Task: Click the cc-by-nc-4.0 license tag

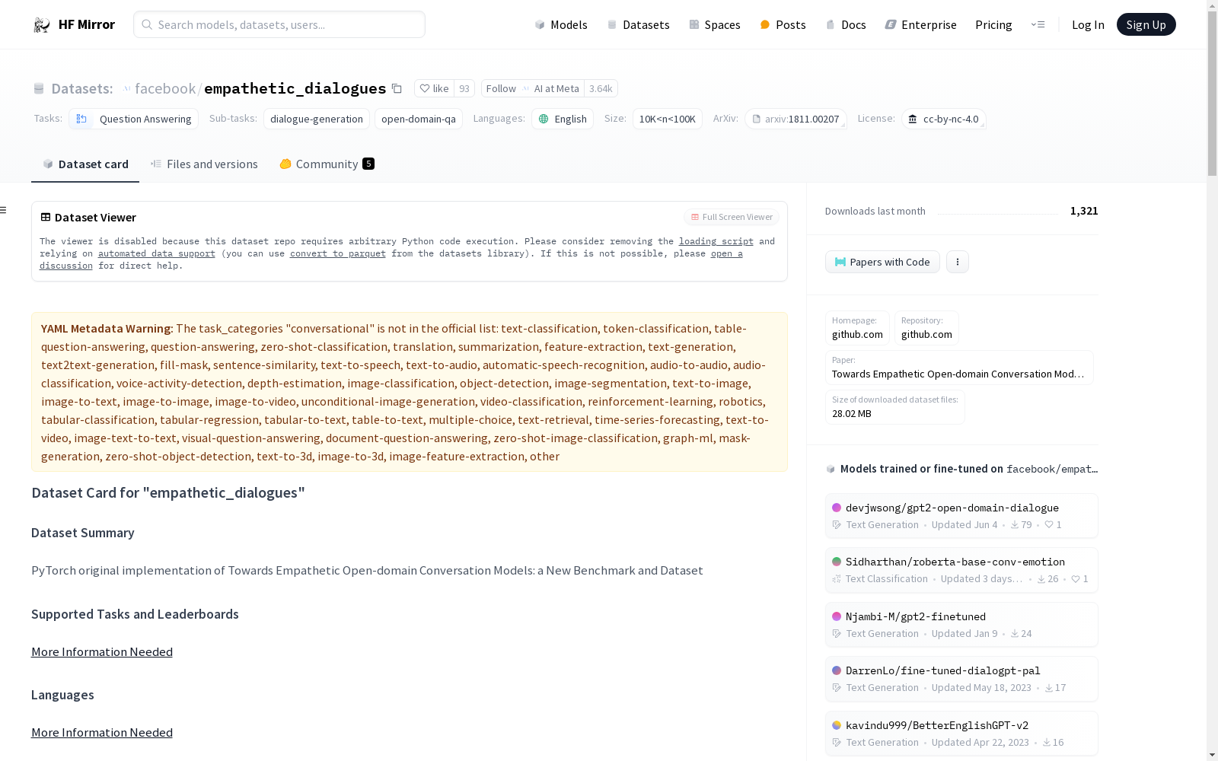Action: click(x=944, y=119)
